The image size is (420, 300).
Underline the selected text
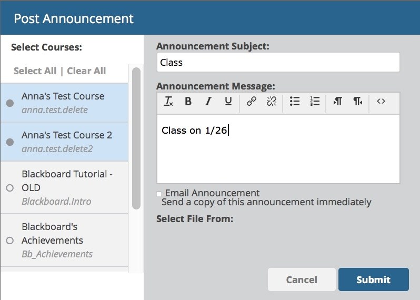pyautogui.click(x=228, y=102)
